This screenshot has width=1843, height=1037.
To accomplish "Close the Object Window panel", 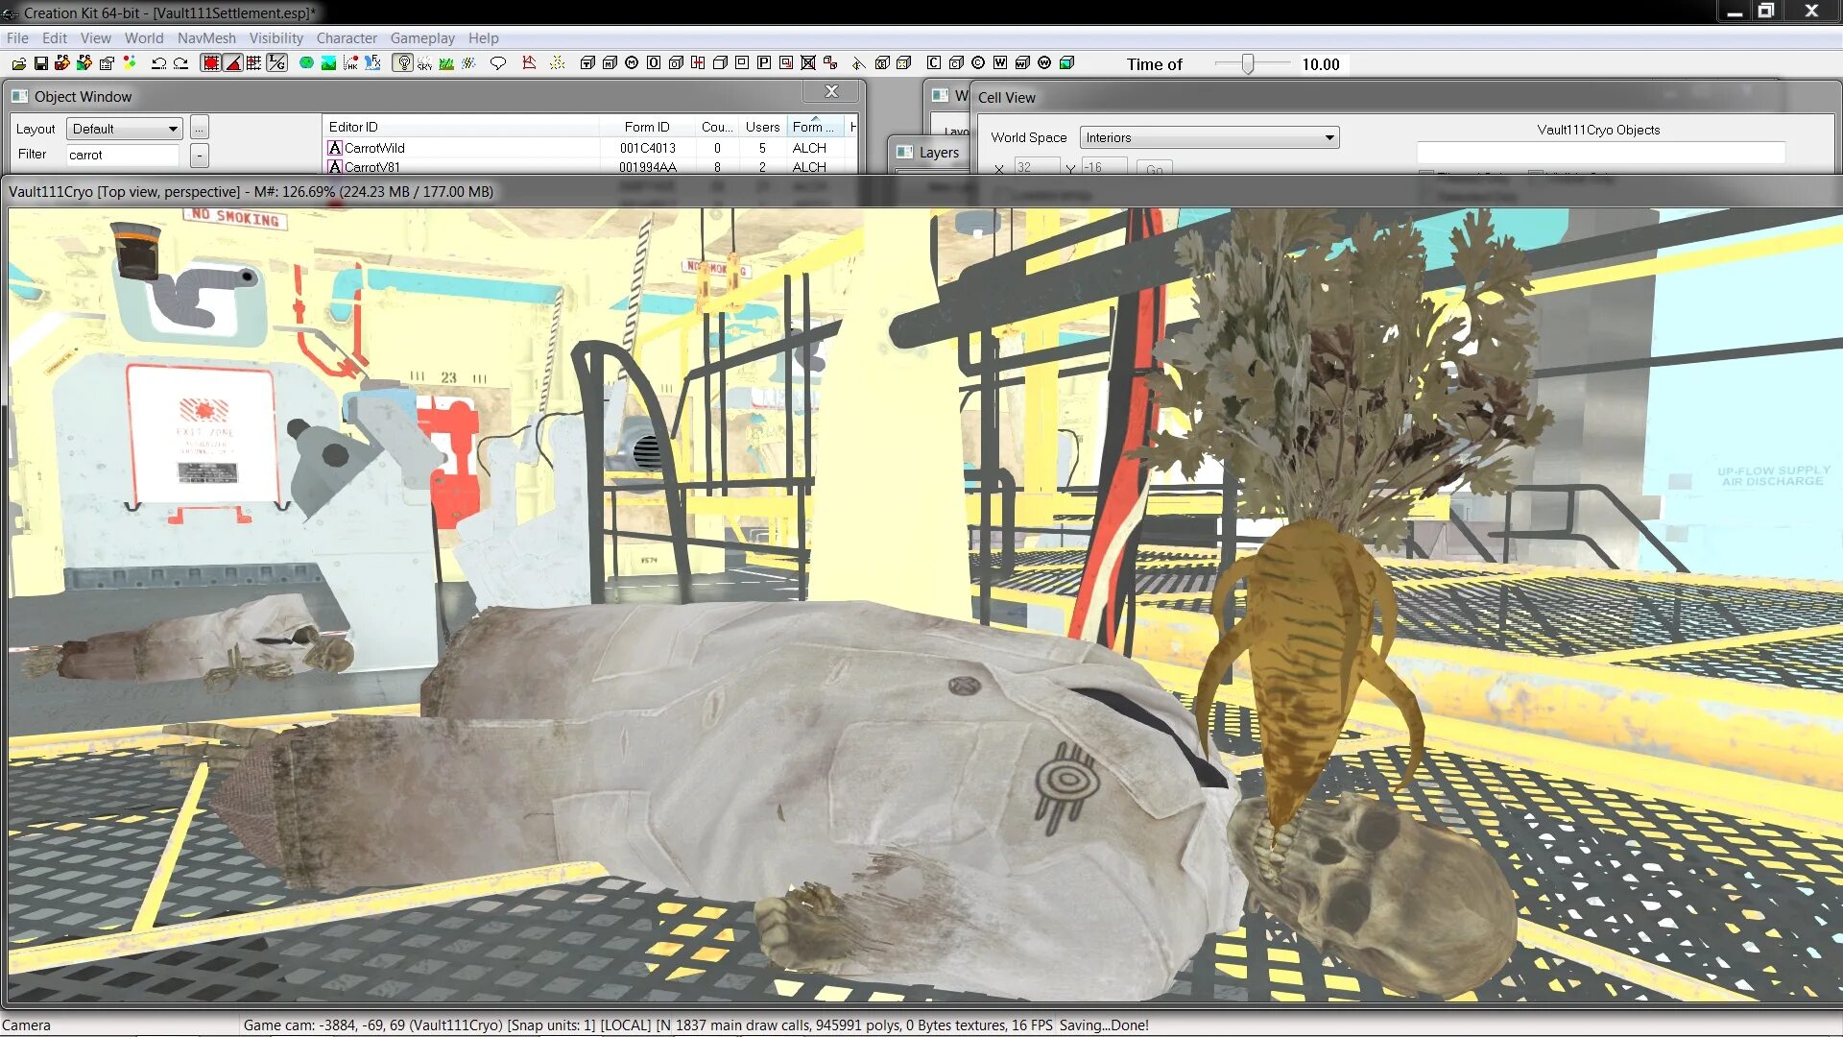I will [831, 91].
